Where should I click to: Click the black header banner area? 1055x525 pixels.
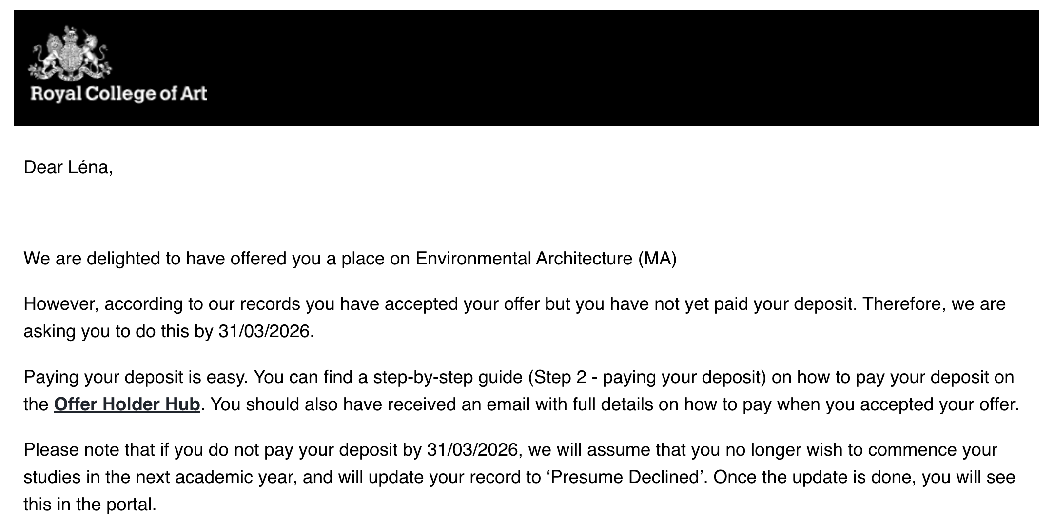(x=585, y=67)
